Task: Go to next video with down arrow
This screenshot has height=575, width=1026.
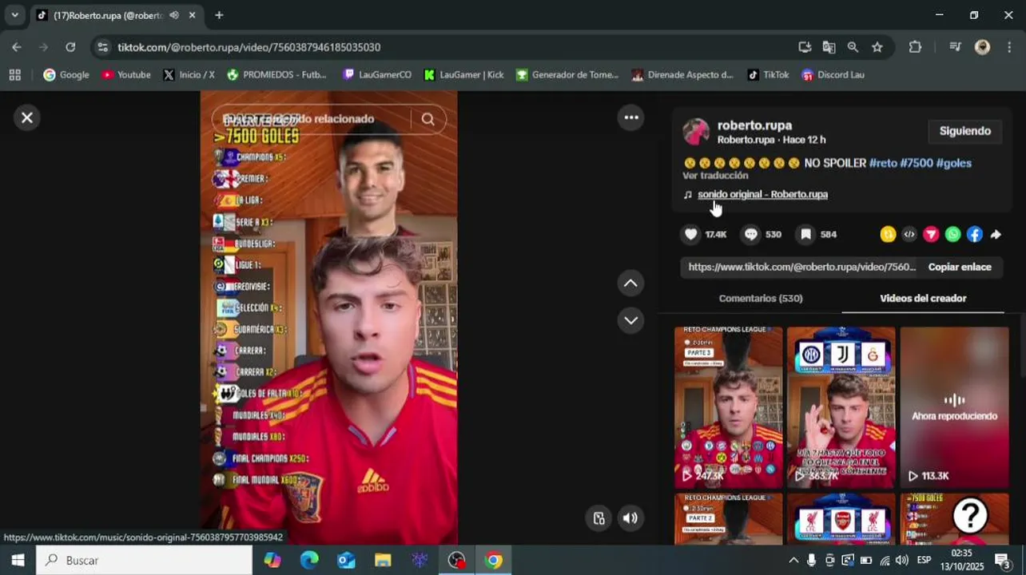Action: (630, 320)
